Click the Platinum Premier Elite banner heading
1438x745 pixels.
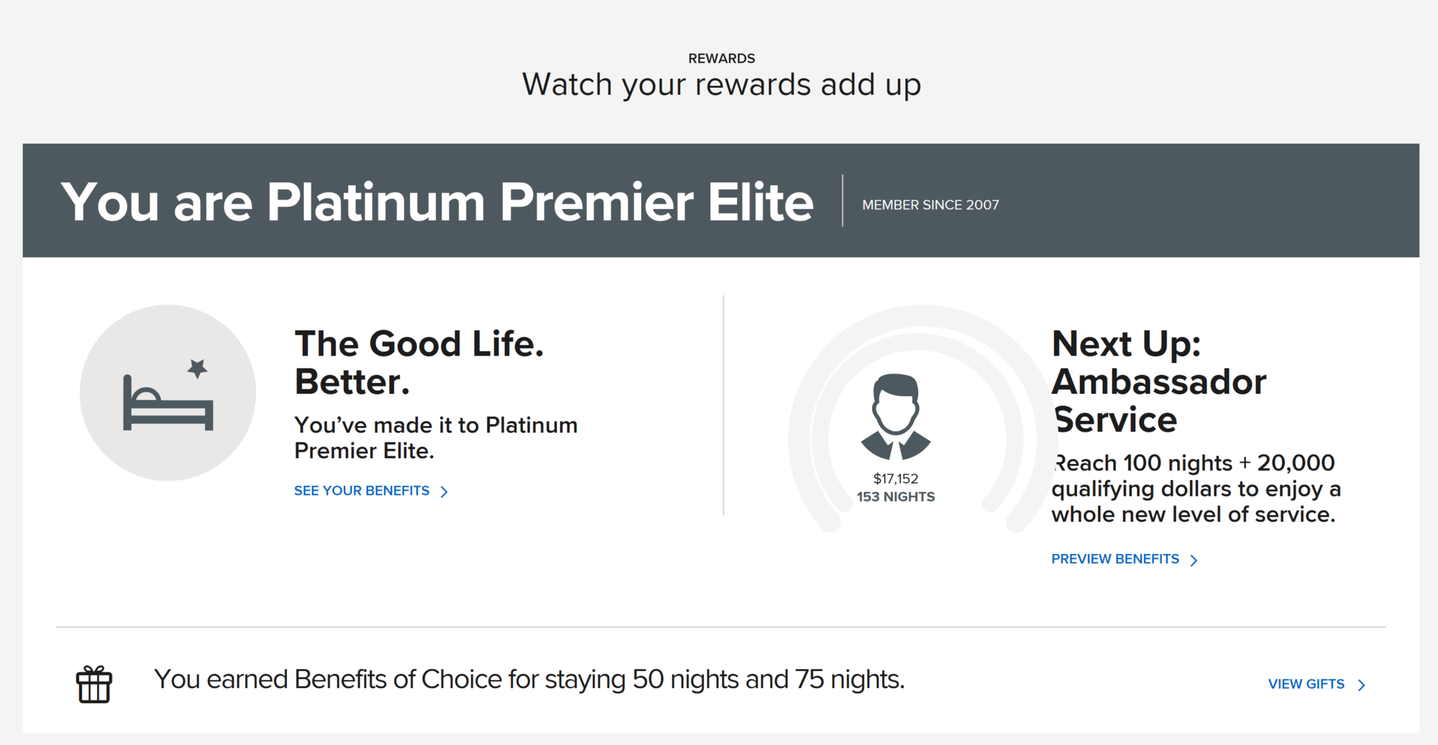coord(437,202)
